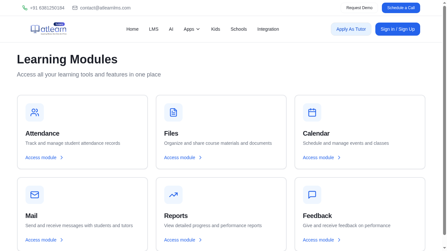This screenshot has width=447, height=251.
Task: Open the Schools nav item
Action: coord(239,29)
